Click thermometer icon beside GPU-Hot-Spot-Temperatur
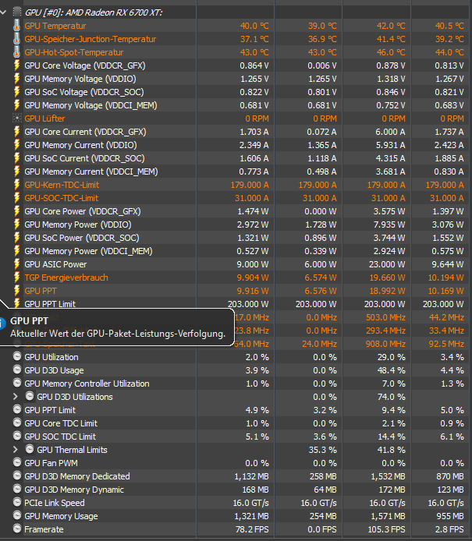Screen dimensions: 472x541 tap(16, 52)
